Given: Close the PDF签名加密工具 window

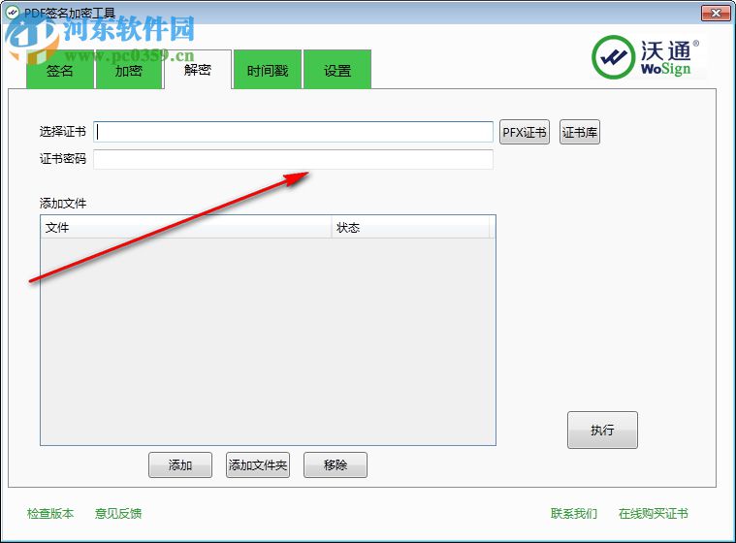Looking at the screenshot, I should point(716,13).
